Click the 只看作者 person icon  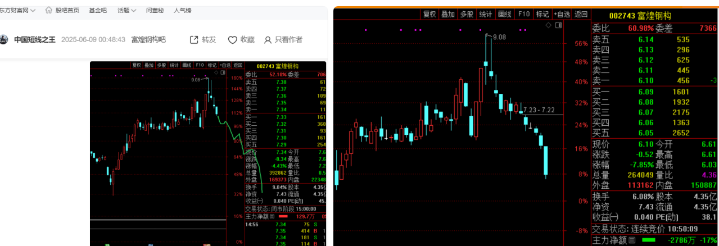point(268,39)
